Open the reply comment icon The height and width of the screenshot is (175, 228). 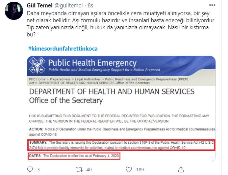30,169
